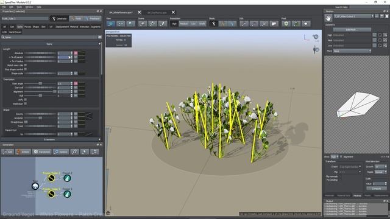Open the Material properties tab
390x219 pixels.
tap(74, 27)
